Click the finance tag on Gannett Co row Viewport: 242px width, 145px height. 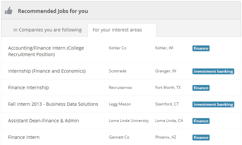tap(201, 138)
